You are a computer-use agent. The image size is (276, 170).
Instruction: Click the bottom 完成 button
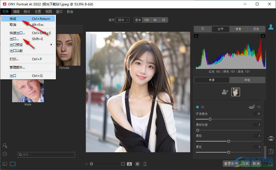(x=245, y=164)
